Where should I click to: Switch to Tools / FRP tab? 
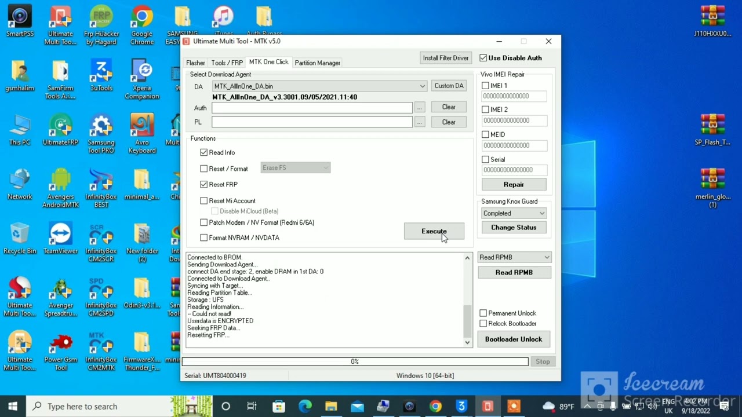(x=227, y=63)
